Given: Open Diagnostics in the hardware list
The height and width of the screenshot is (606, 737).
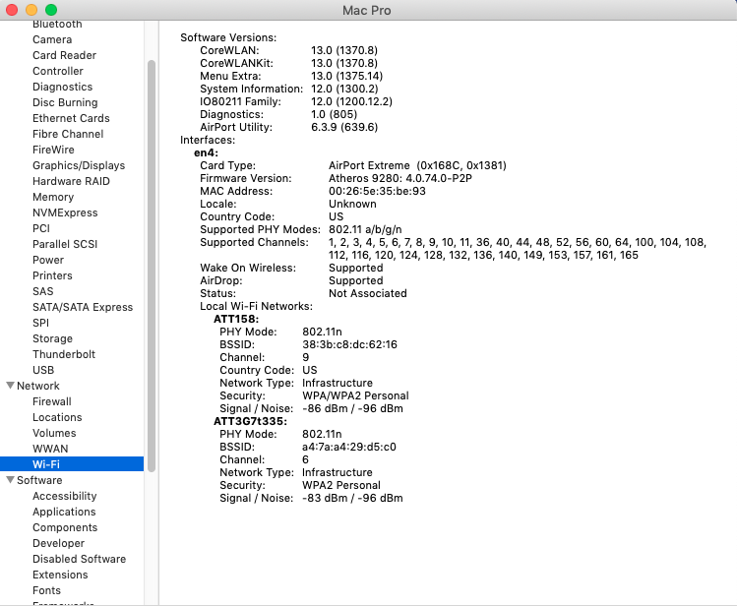Looking at the screenshot, I should pos(63,87).
